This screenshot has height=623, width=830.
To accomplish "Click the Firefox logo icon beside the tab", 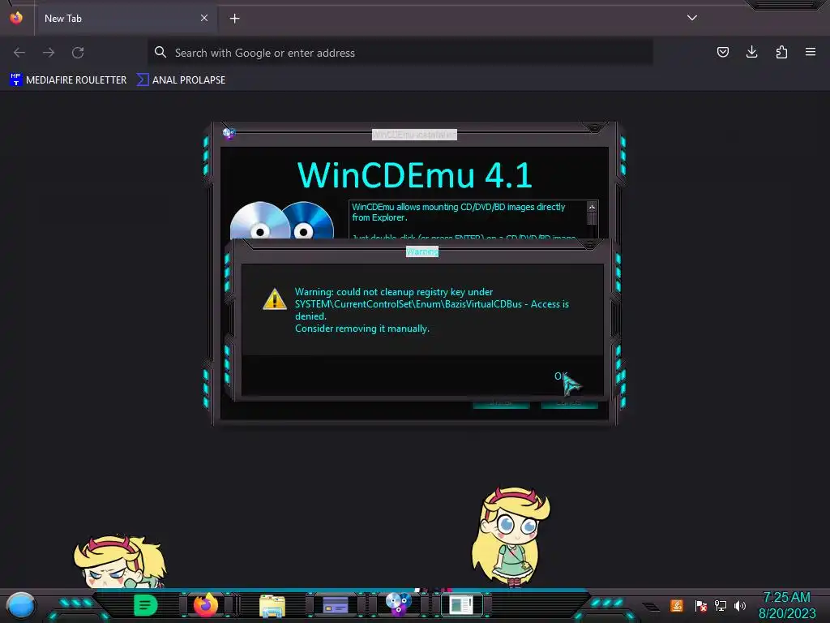I will coord(16,18).
